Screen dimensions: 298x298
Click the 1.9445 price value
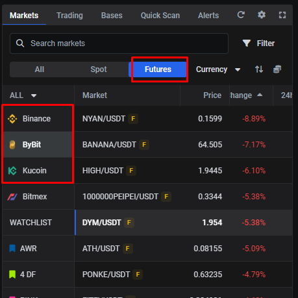point(210,171)
